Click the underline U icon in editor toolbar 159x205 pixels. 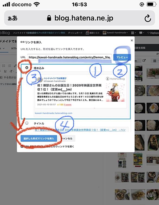click(x=5, y=71)
